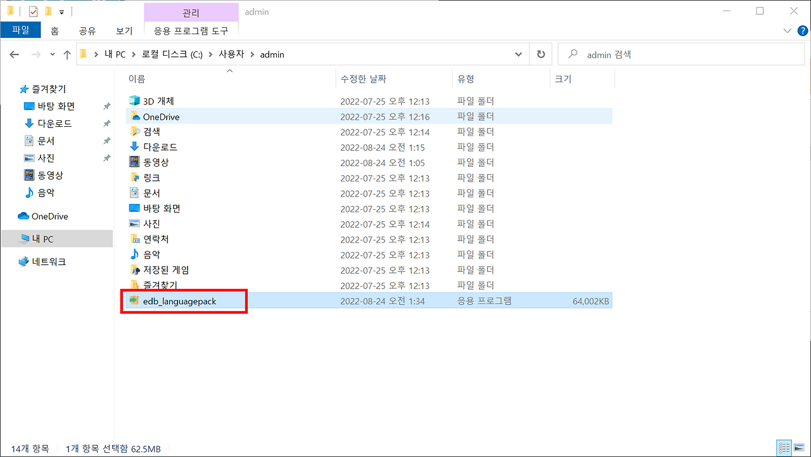811x457 pixels.
Task: Navigate to 사용자 via the breadcrumb
Action: pos(234,55)
